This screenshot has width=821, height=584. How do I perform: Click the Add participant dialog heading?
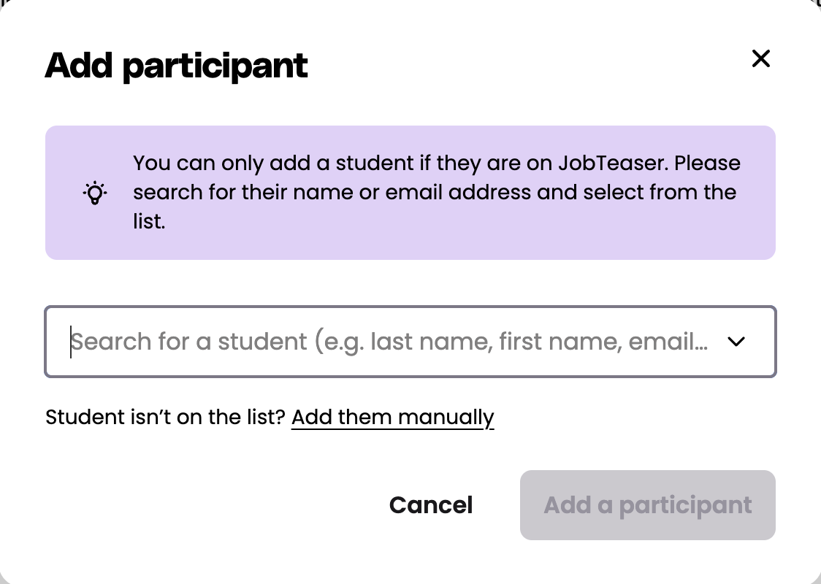(x=176, y=66)
